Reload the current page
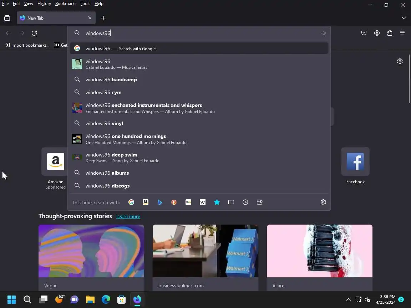The image size is (411, 308). 34,33
